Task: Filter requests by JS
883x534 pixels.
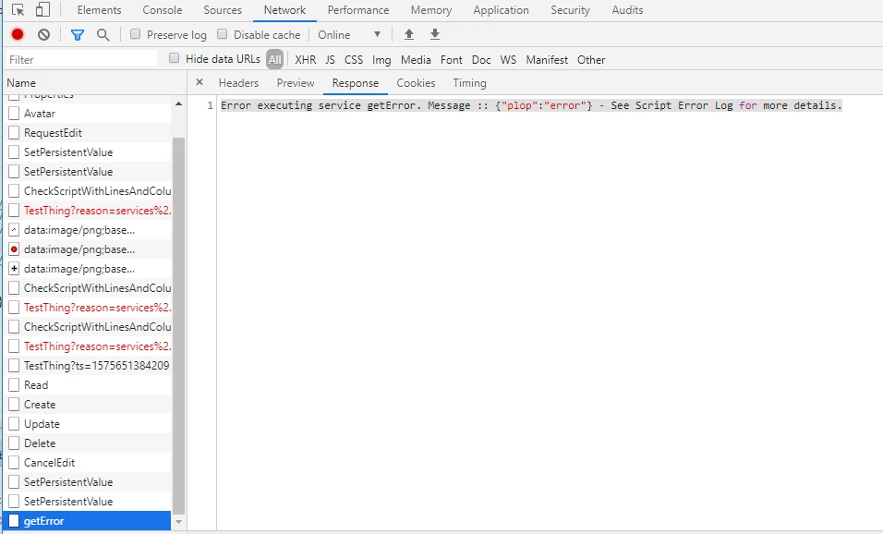Action: (330, 60)
